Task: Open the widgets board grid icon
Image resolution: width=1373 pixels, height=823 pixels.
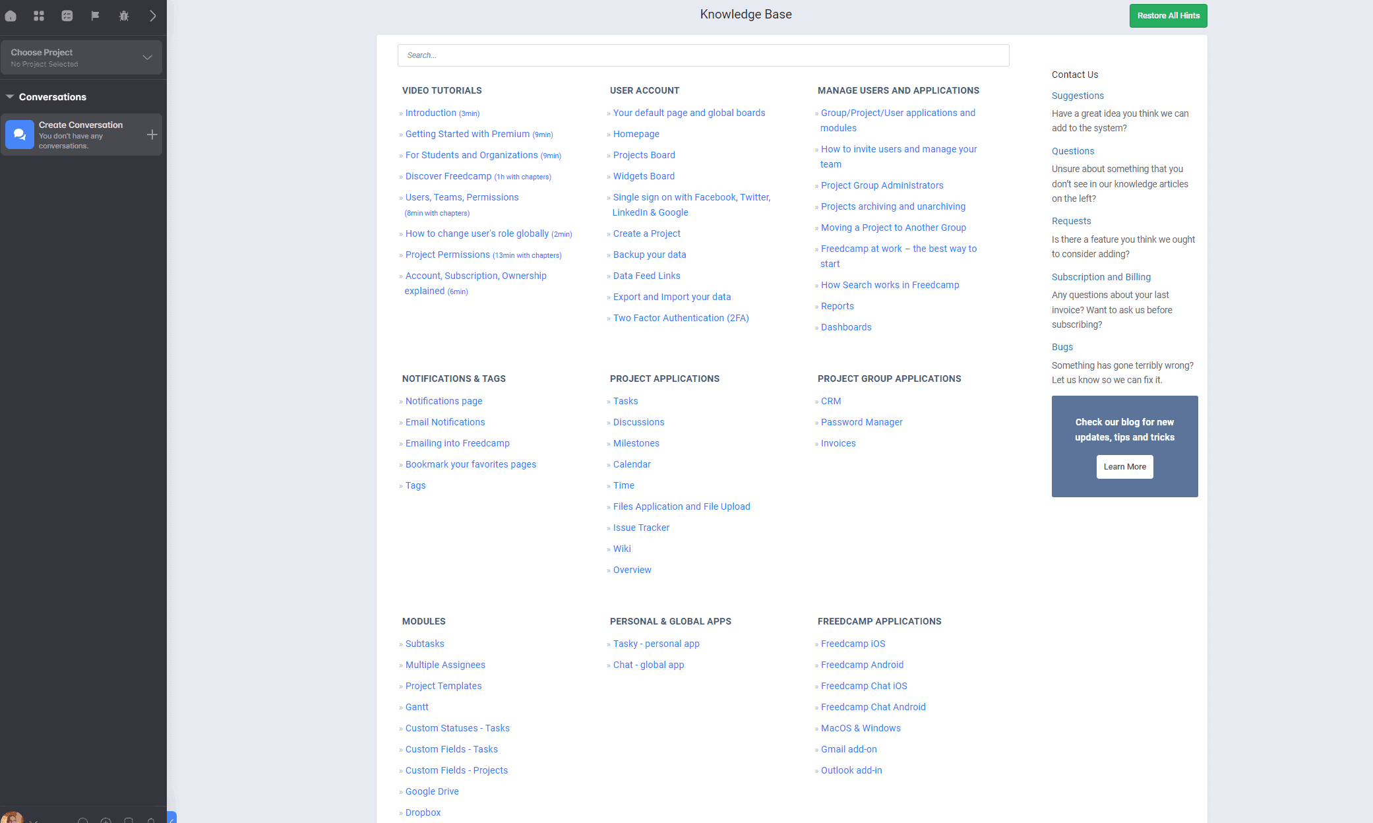Action: [39, 16]
